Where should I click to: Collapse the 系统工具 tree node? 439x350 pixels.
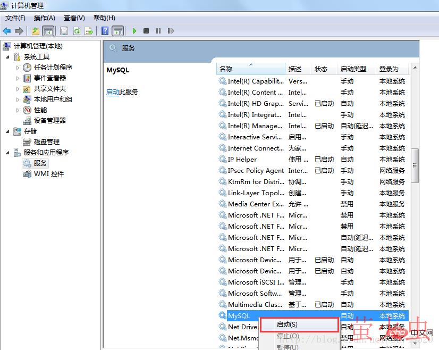pos(7,57)
